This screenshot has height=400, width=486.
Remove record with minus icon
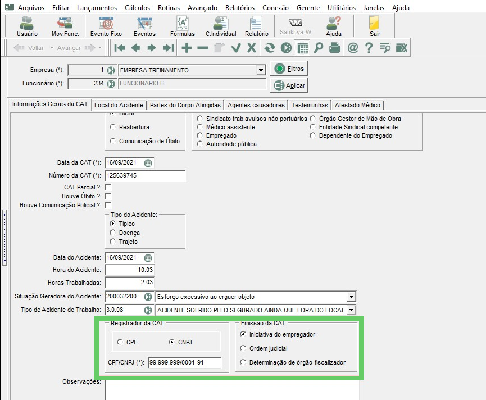(203, 48)
